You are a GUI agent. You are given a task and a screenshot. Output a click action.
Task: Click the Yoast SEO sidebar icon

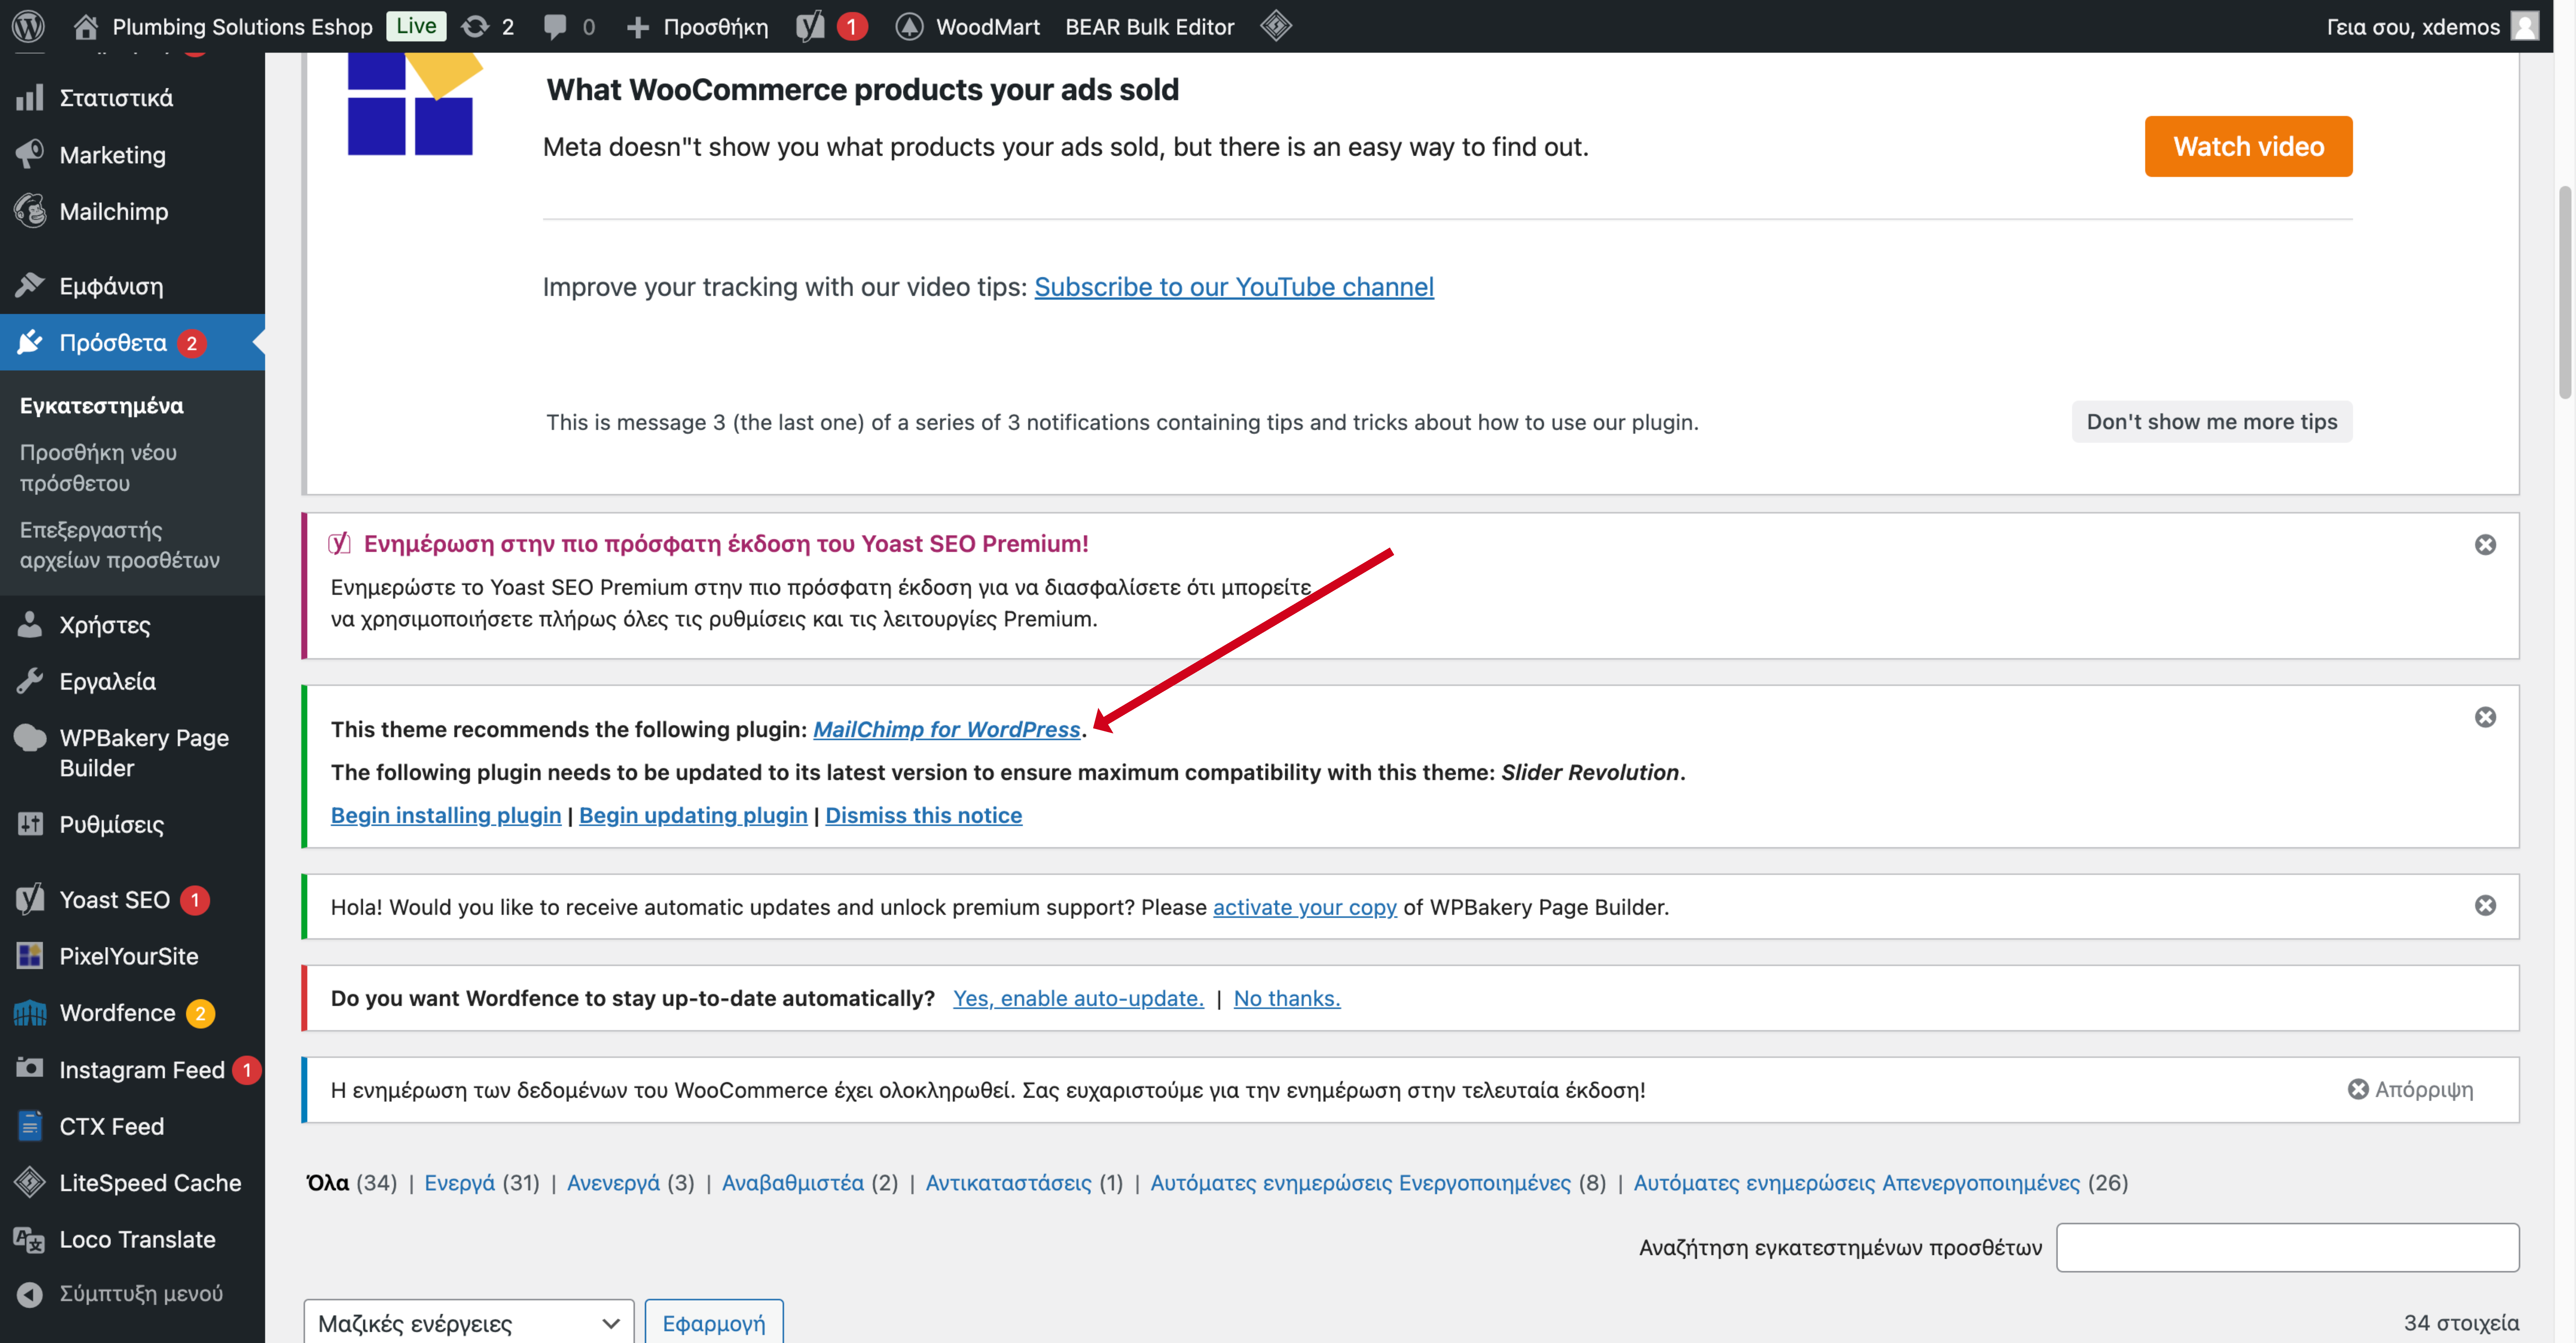(x=30, y=899)
